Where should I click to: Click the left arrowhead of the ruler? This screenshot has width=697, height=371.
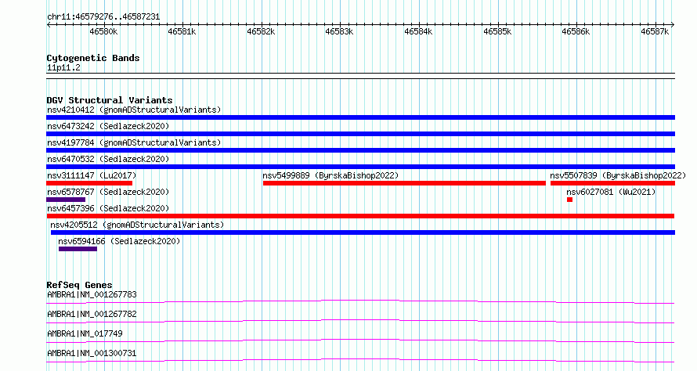point(49,25)
